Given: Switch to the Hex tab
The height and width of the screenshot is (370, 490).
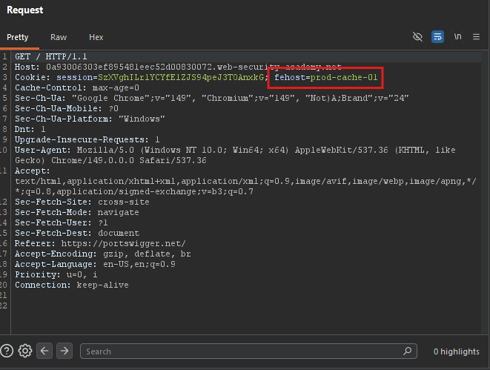Looking at the screenshot, I should (96, 37).
